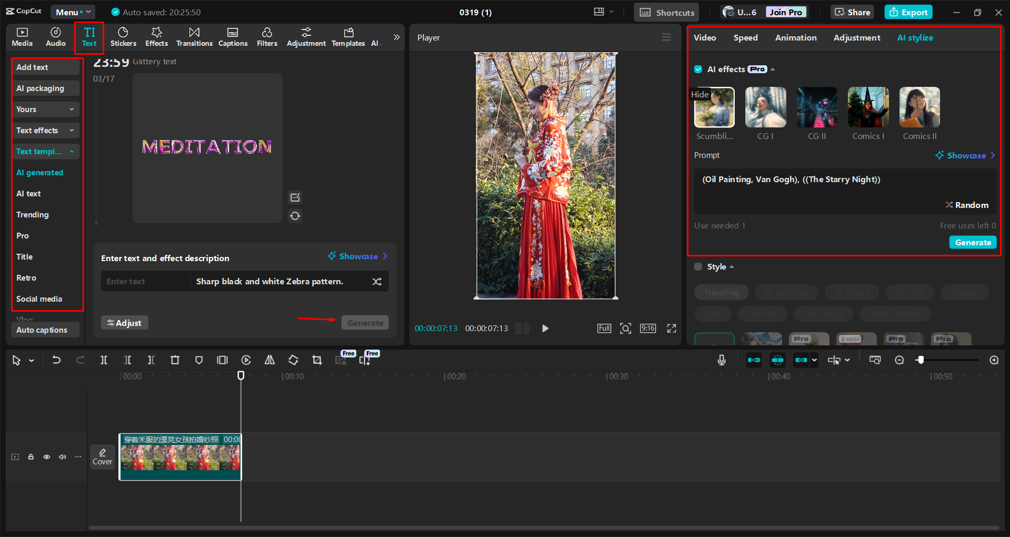Select the Comics I style thumbnail
The width and height of the screenshot is (1010, 537).
click(x=867, y=107)
